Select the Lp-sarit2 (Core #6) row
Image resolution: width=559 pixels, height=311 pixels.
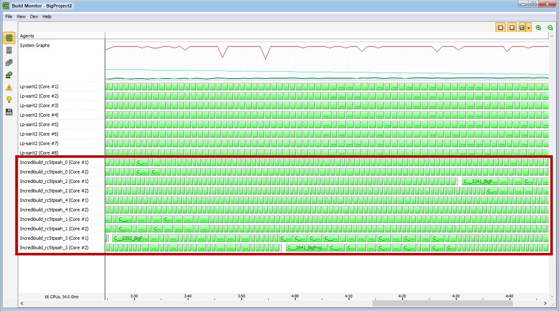[39, 134]
